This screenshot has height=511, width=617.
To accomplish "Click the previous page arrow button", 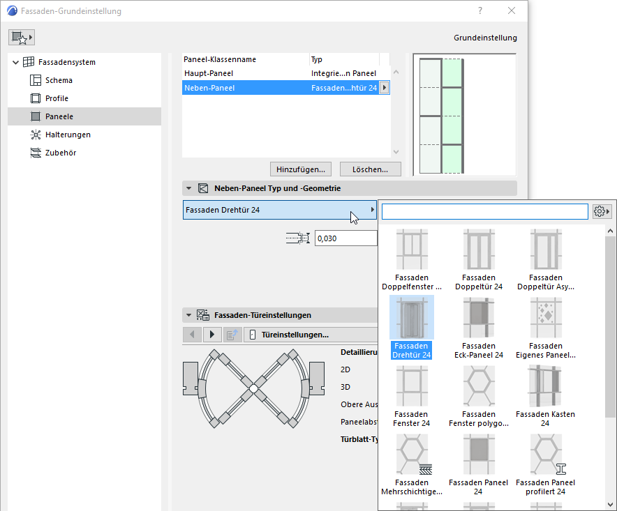I will pos(193,335).
